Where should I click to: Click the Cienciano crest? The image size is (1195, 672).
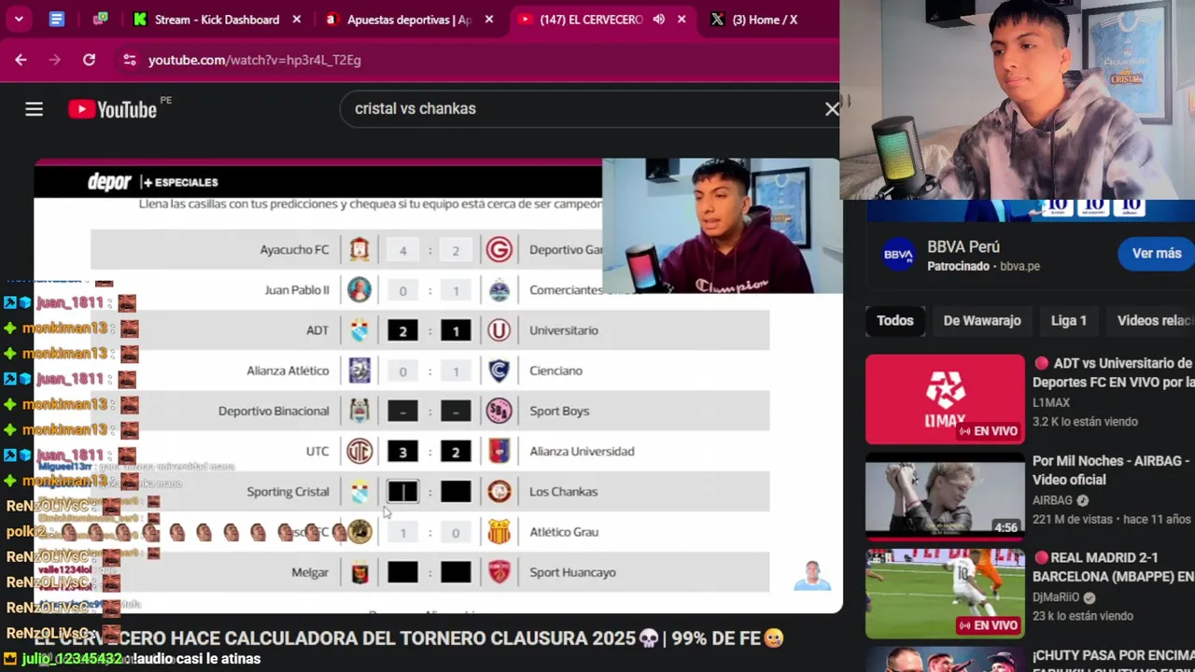click(499, 371)
